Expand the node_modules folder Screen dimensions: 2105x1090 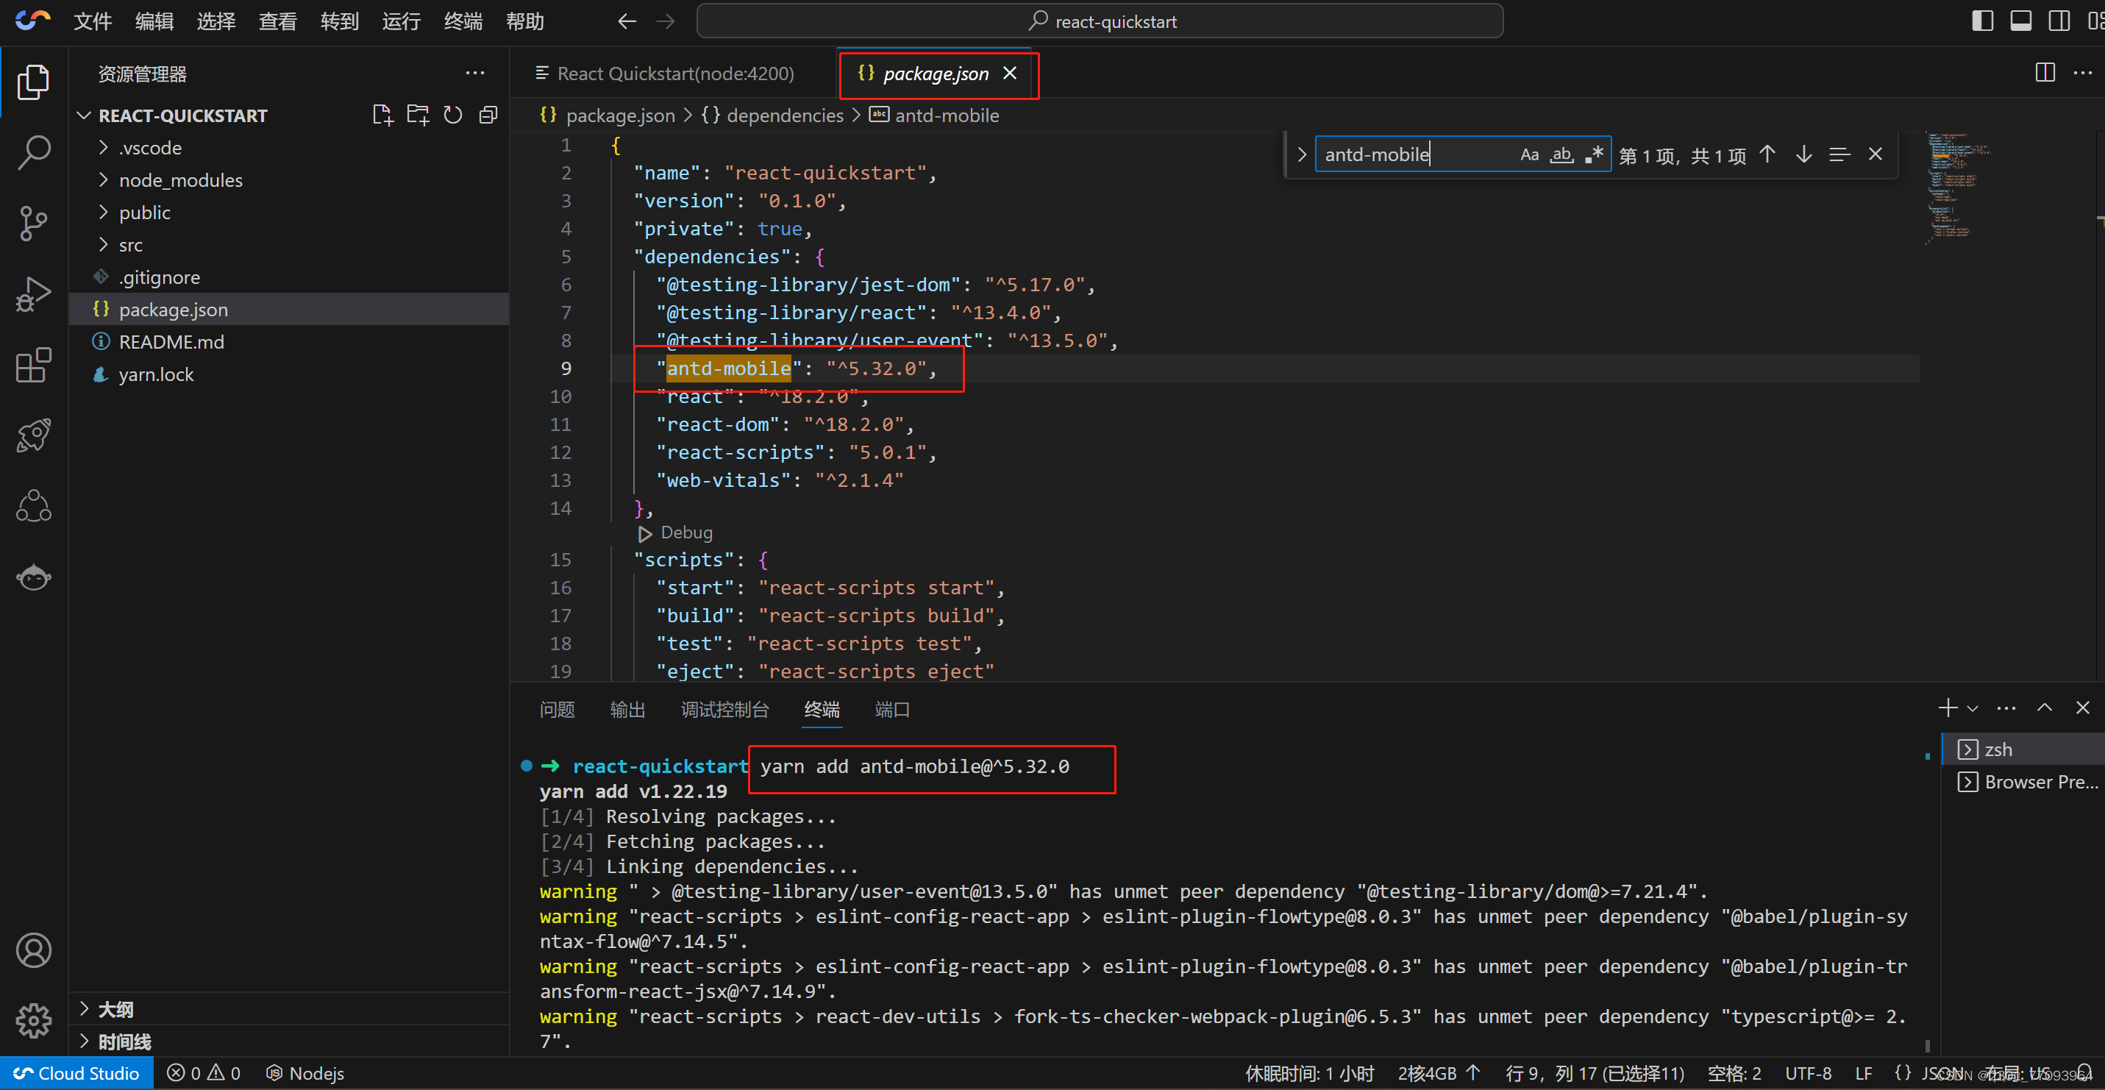coord(179,181)
